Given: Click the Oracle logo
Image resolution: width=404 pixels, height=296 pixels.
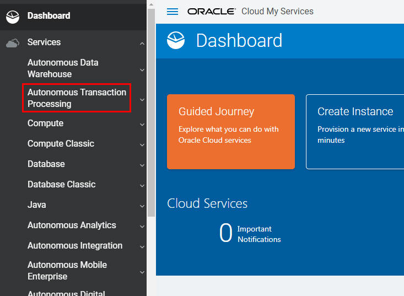Looking at the screenshot, I should click(x=212, y=12).
